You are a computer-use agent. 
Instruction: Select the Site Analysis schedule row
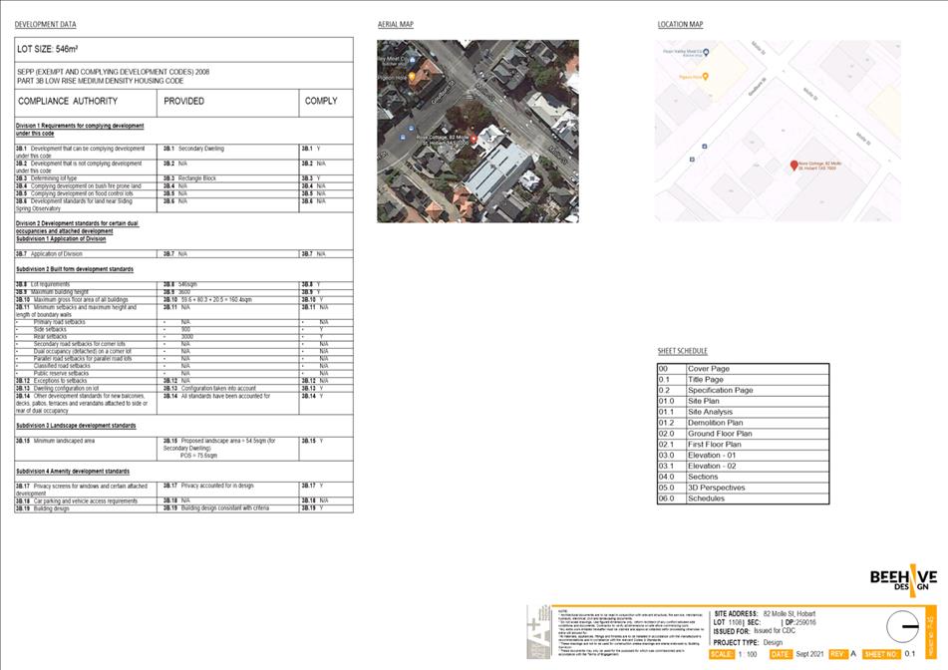click(743, 413)
